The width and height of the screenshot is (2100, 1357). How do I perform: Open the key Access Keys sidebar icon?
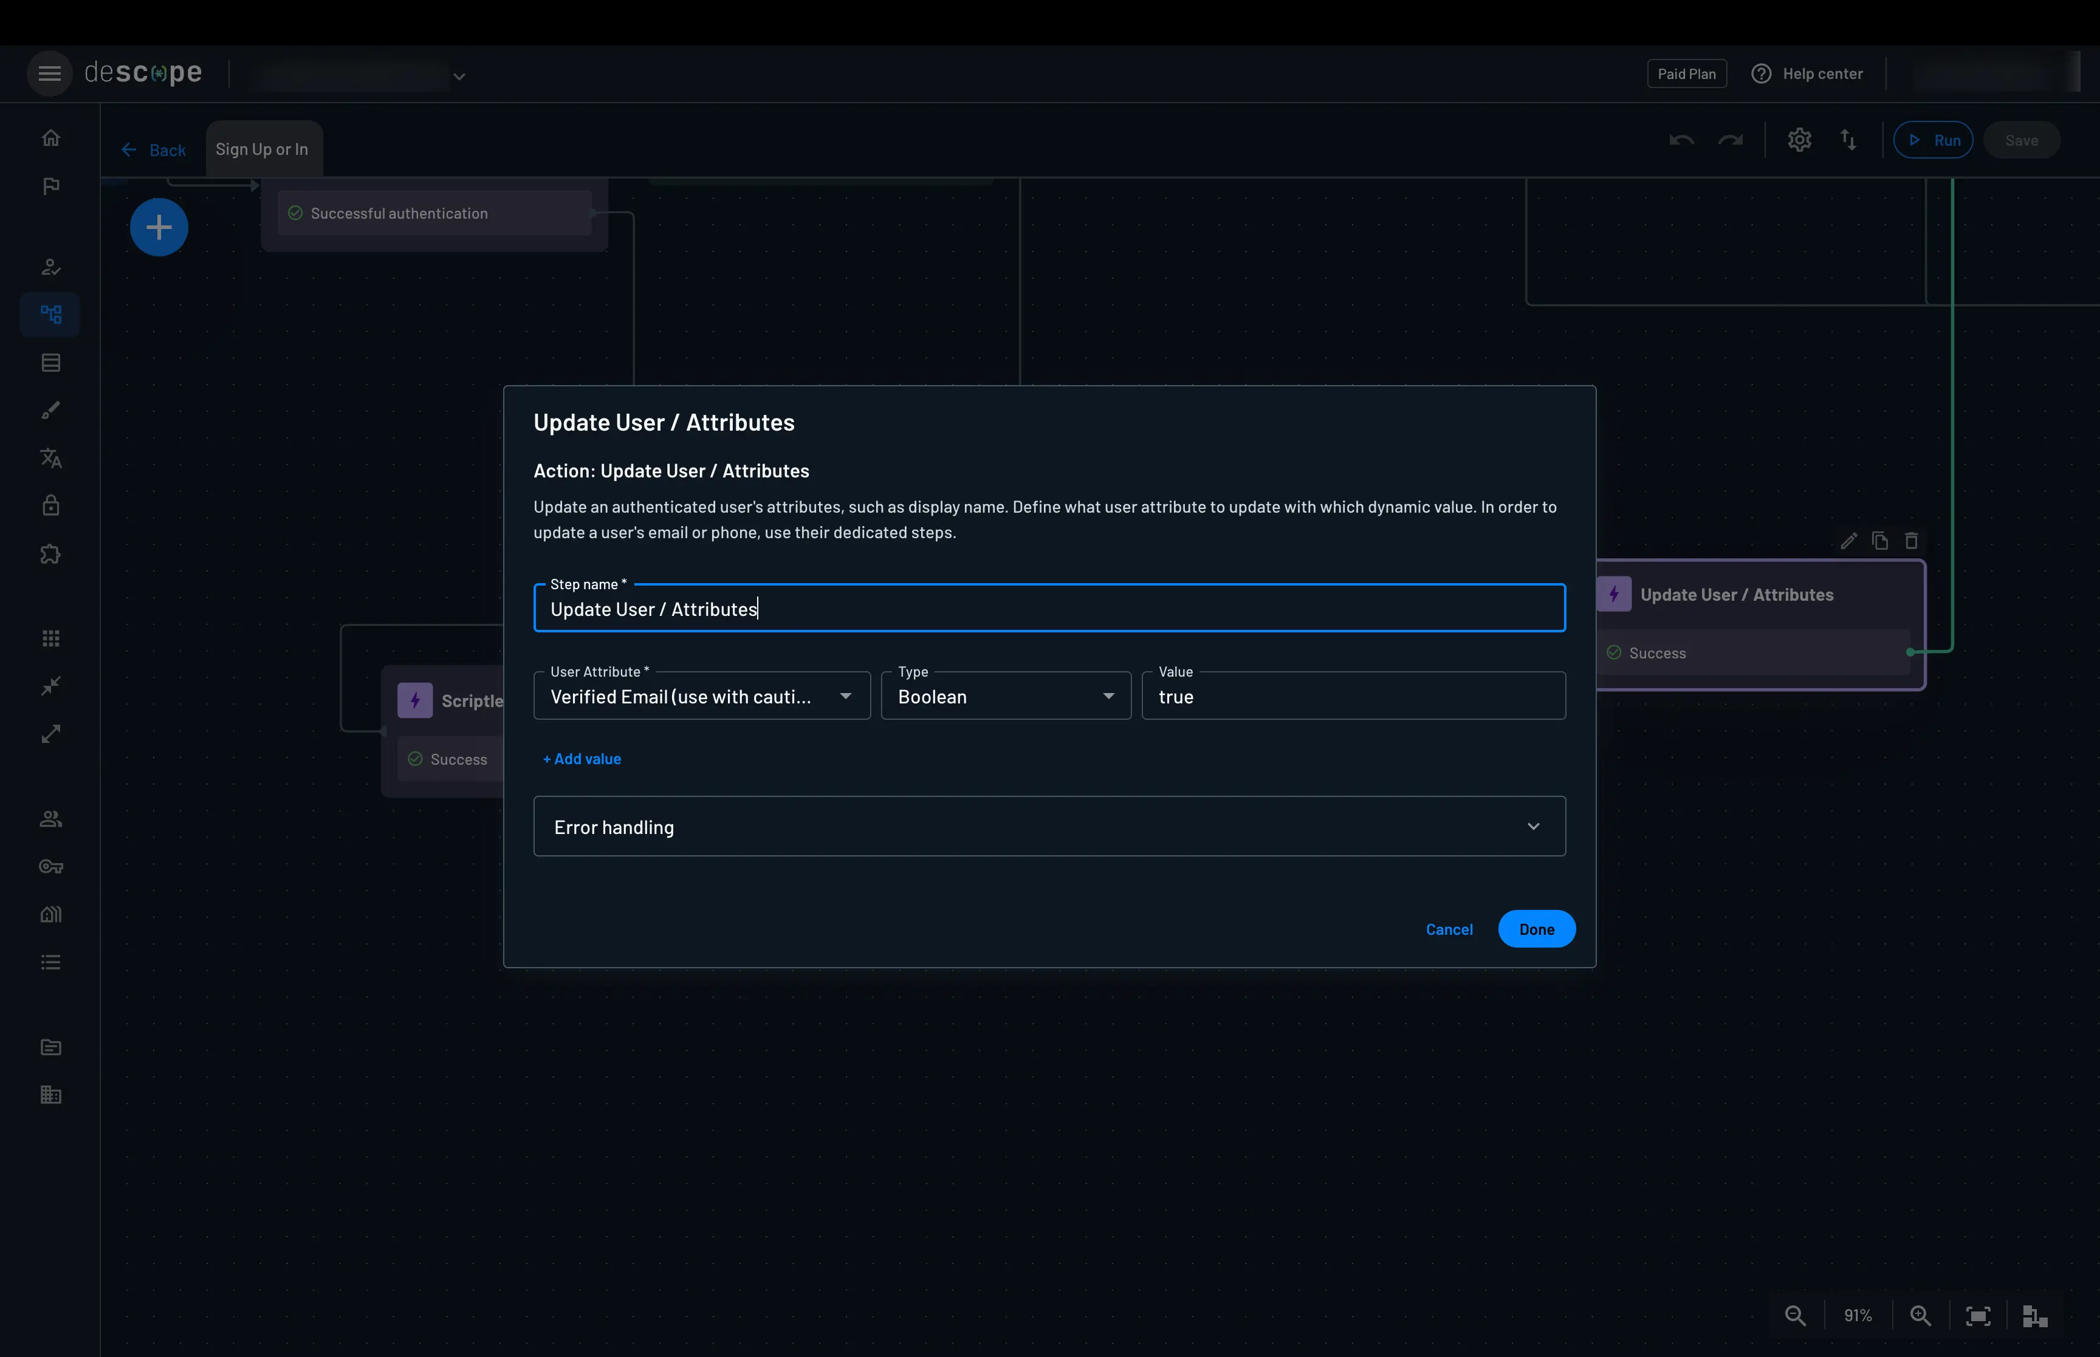pos(51,867)
